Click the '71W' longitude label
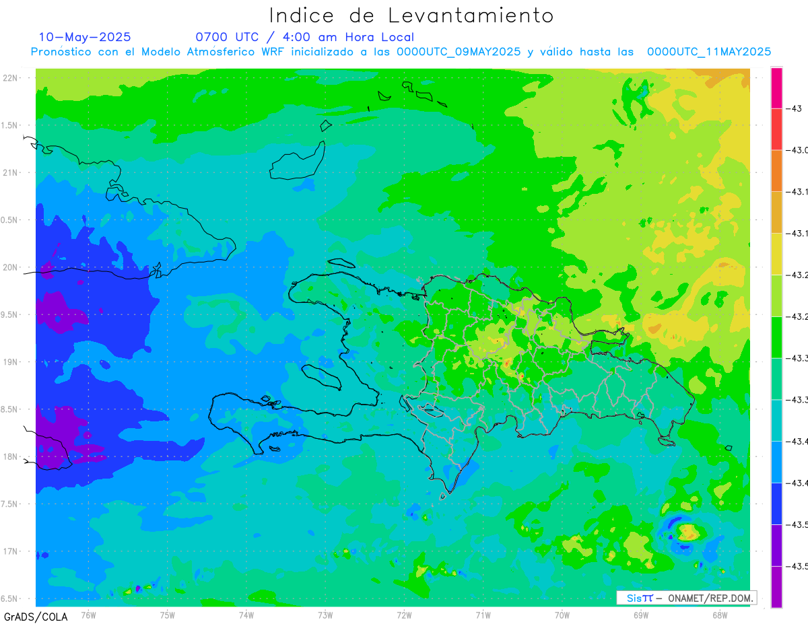 pyautogui.click(x=483, y=615)
